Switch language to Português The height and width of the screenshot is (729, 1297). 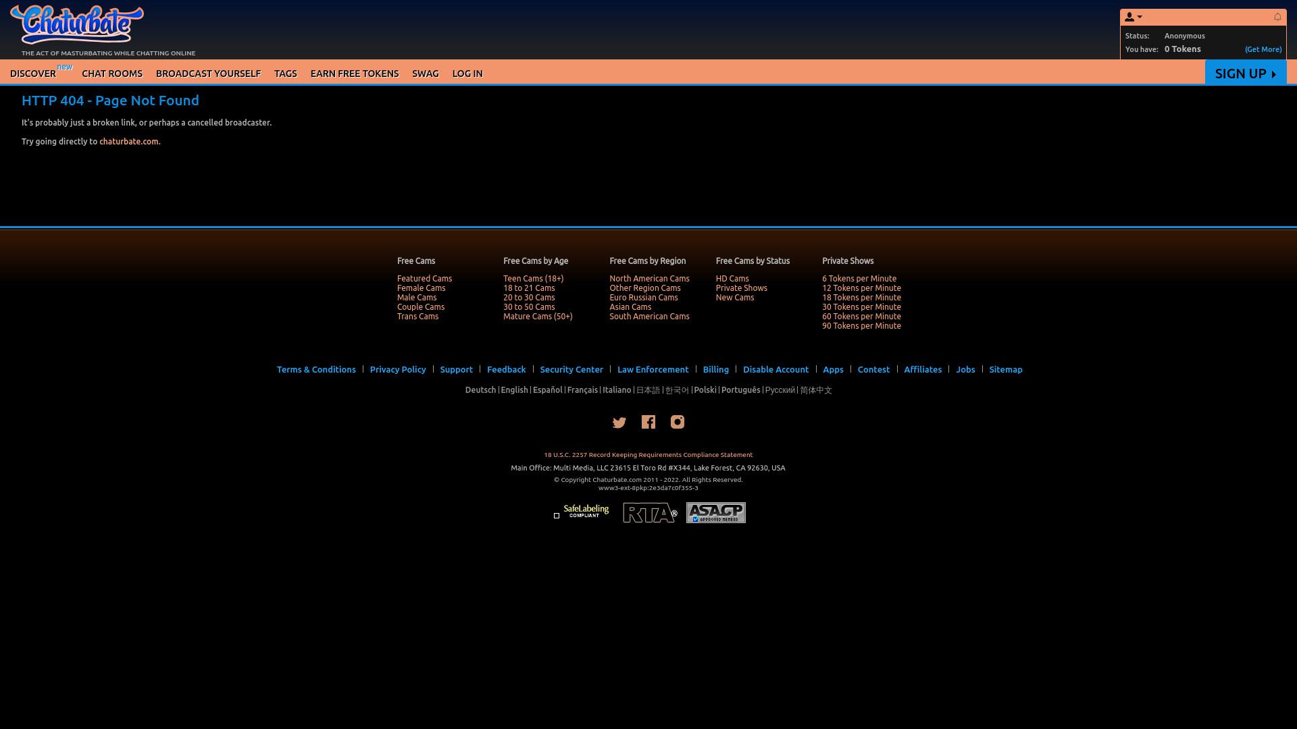(x=740, y=390)
